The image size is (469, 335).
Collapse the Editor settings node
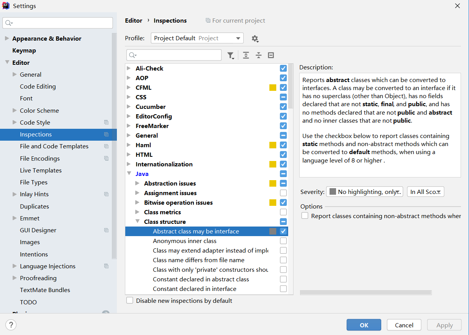pyautogui.click(x=7, y=62)
